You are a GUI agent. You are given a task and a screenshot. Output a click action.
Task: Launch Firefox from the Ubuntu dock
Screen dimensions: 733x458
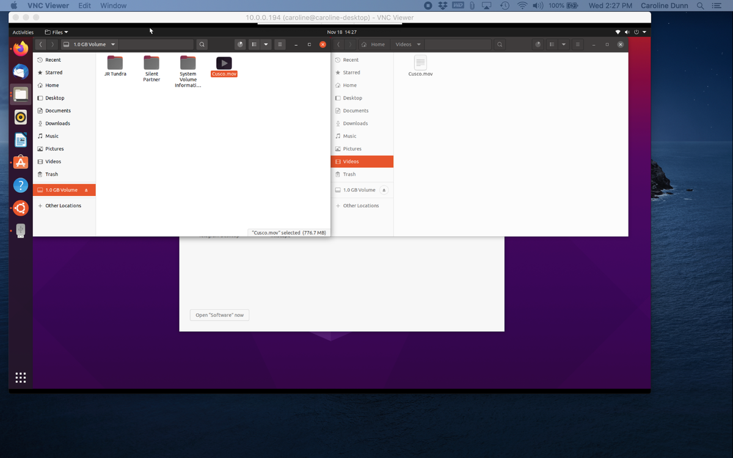[x=20, y=49]
